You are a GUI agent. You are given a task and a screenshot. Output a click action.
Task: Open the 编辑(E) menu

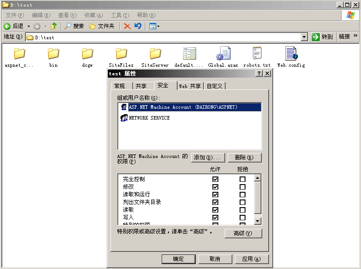pos(41,15)
